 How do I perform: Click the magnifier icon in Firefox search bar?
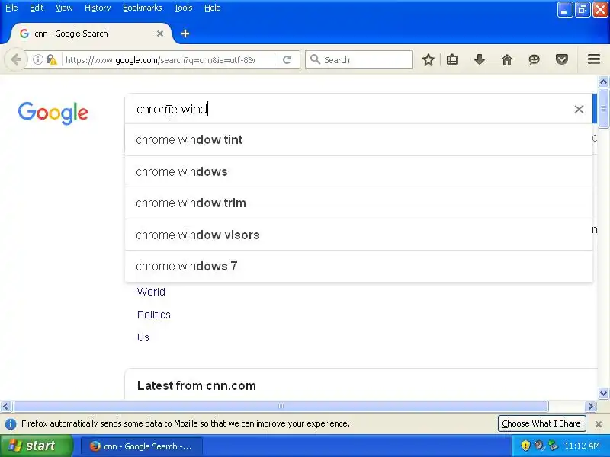click(315, 60)
